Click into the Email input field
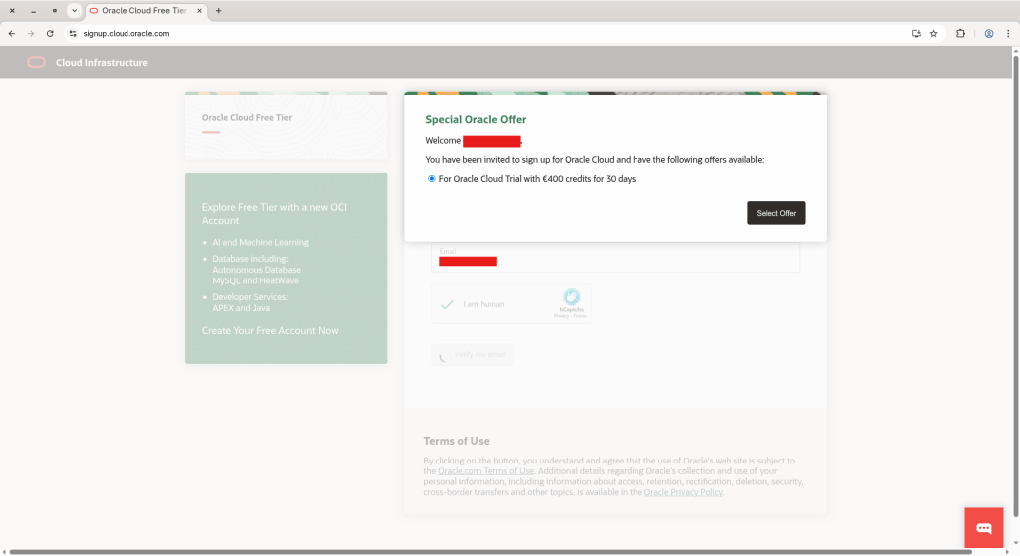The width and height of the screenshot is (1020, 556). 616,258
